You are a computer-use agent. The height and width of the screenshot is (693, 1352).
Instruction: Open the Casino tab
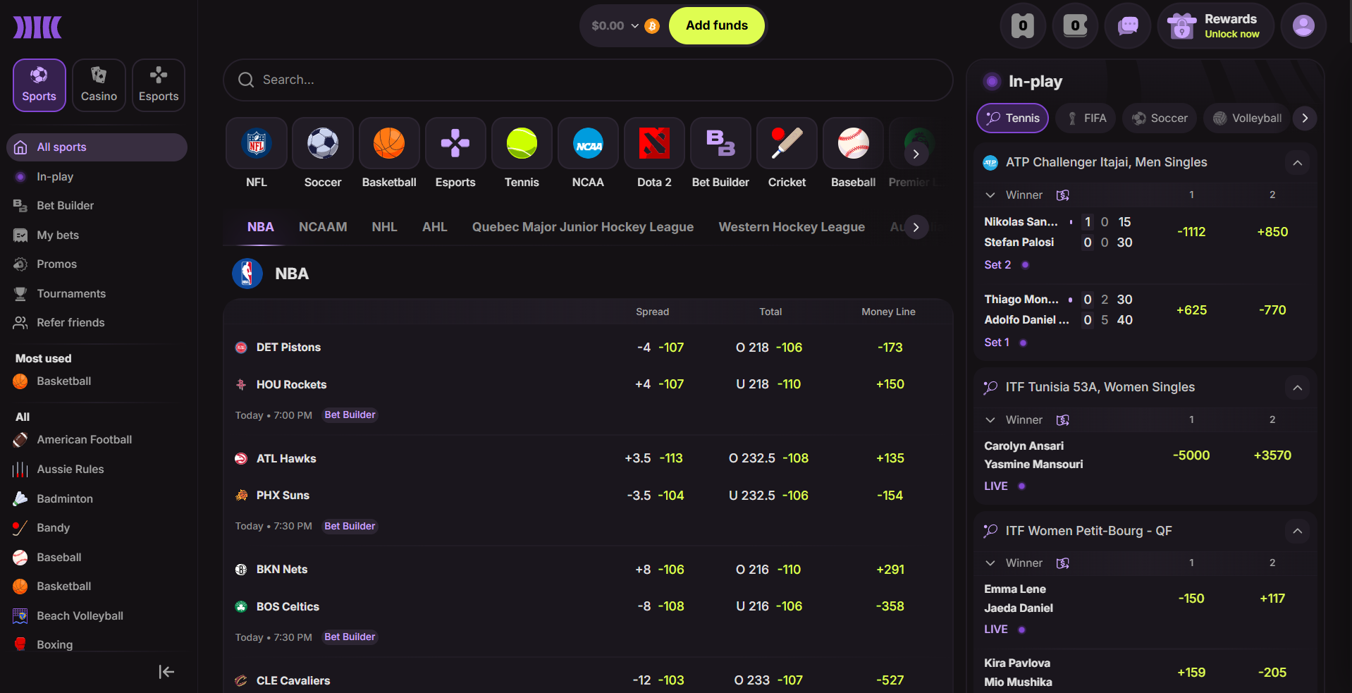(99, 85)
